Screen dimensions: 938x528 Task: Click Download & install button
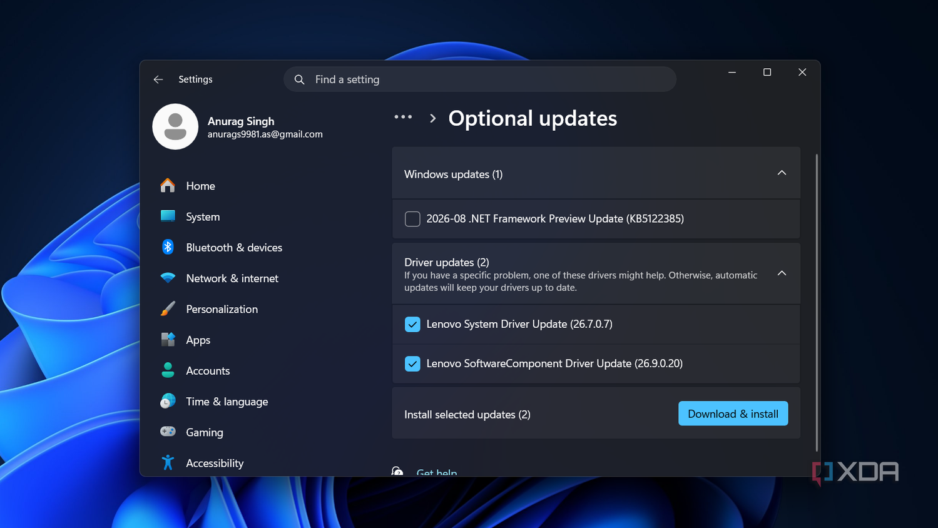733,414
